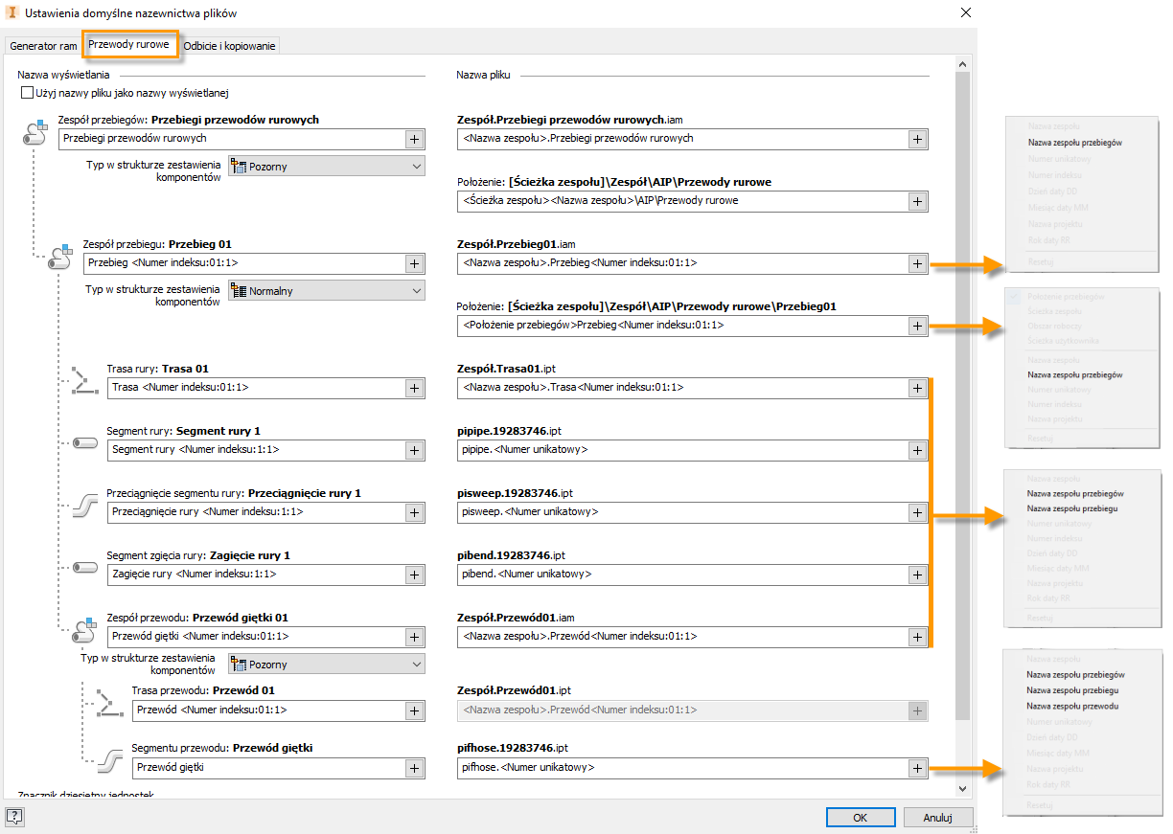Click plus button beside pibend file name
Viewport: 1173px width, 834px height.
coord(917,575)
